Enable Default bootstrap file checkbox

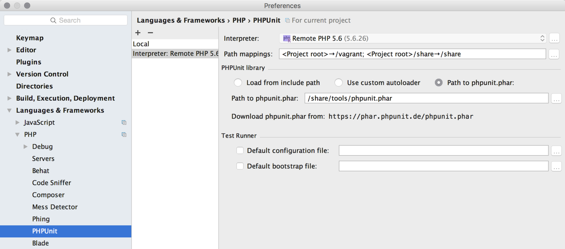pos(240,166)
